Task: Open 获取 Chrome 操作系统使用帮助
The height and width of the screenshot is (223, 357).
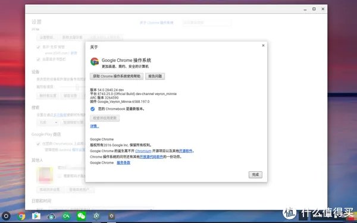Action: [117, 76]
